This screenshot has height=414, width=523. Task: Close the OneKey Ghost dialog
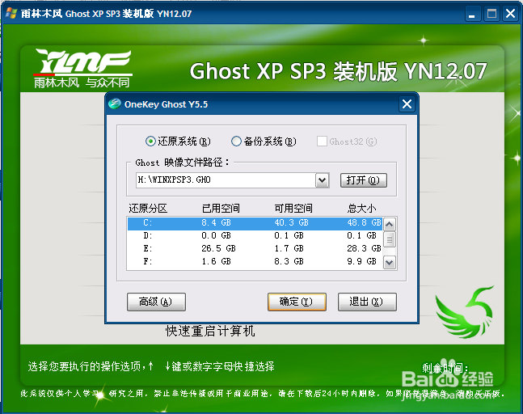(407, 104)
